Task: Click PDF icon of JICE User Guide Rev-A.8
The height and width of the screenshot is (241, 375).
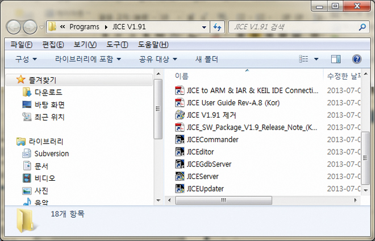Action: 180,103
